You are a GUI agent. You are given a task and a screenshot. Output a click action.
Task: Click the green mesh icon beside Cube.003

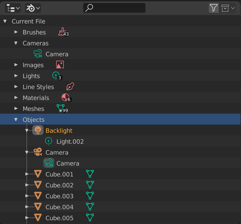pos(90,196)
